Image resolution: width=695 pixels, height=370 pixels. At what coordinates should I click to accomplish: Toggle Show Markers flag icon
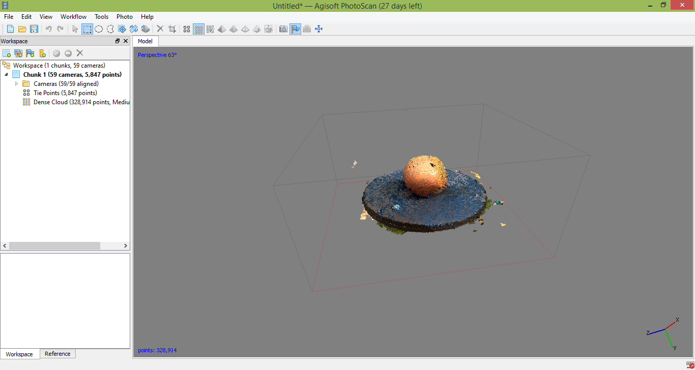(x=295, y=29)
